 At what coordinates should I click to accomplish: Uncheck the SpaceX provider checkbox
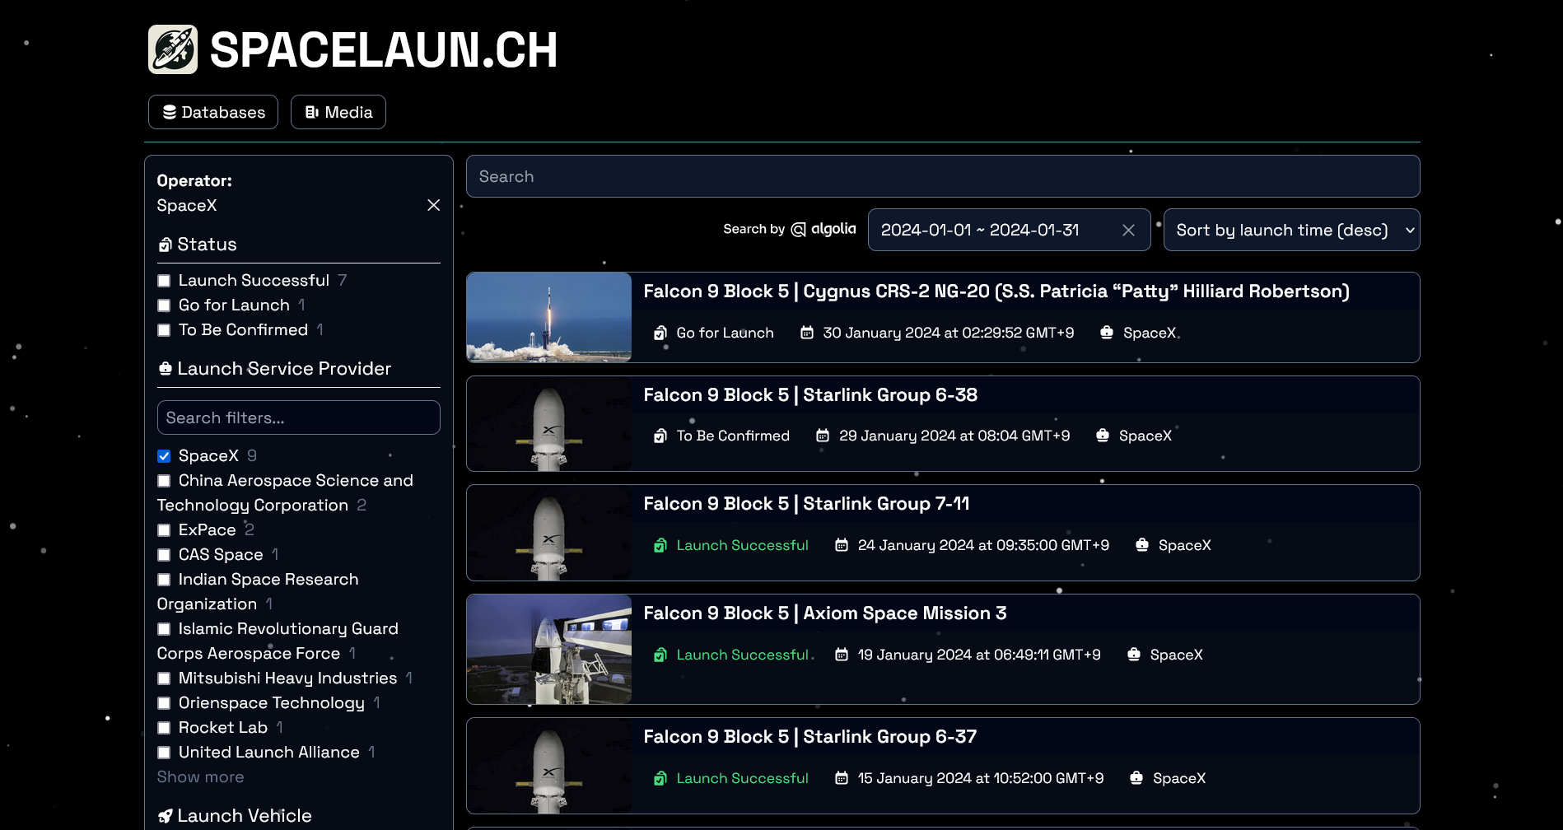(164, 456)
